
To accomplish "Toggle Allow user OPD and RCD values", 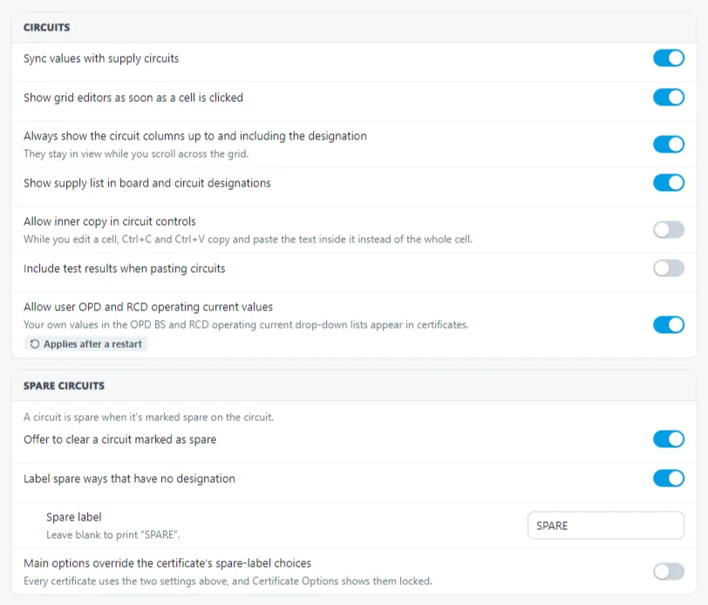I will coord(668,324).
